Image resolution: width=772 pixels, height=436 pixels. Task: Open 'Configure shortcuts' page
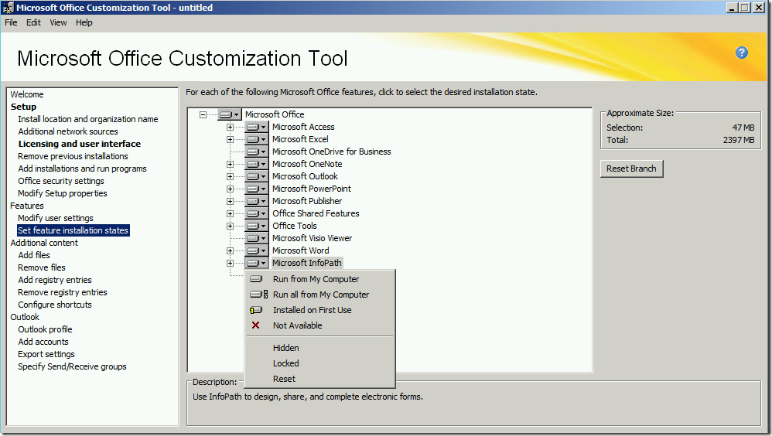[55, 305]
